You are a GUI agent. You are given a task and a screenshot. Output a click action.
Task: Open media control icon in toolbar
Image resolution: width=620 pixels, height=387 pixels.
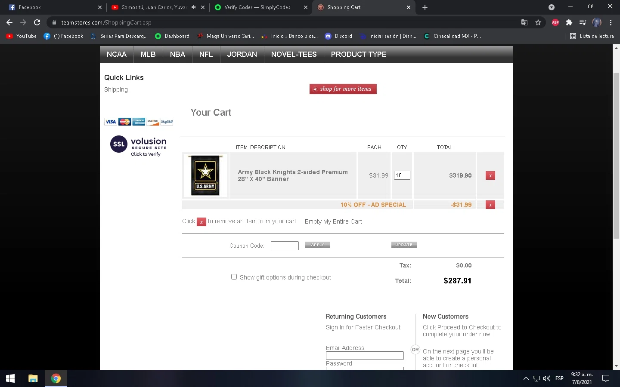pos(583,22)
